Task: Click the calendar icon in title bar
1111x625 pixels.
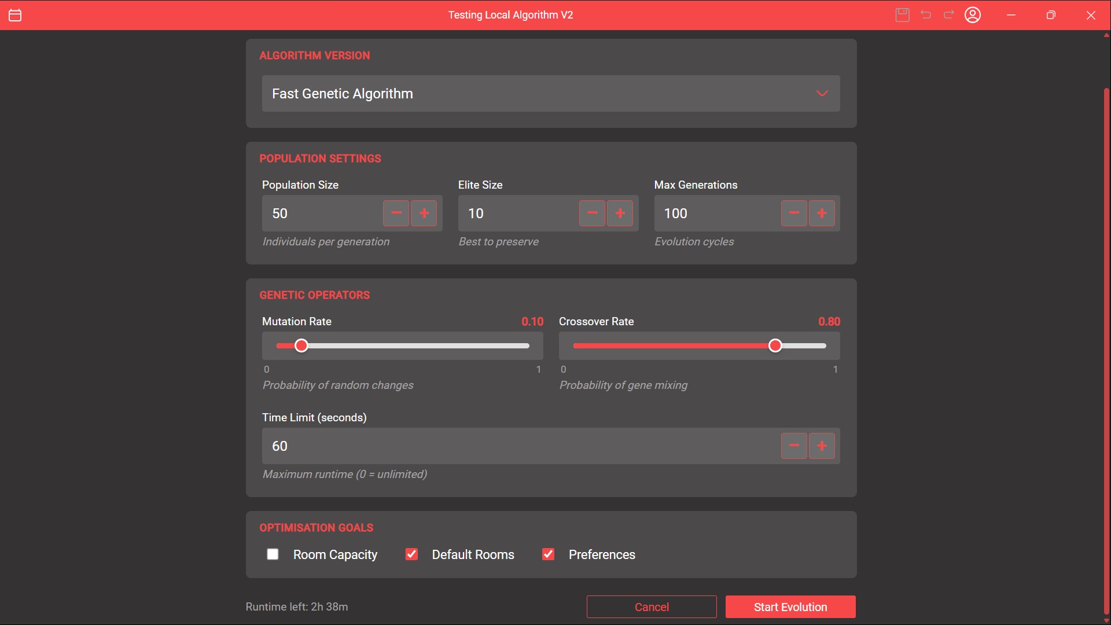Action: click(16, 15)
